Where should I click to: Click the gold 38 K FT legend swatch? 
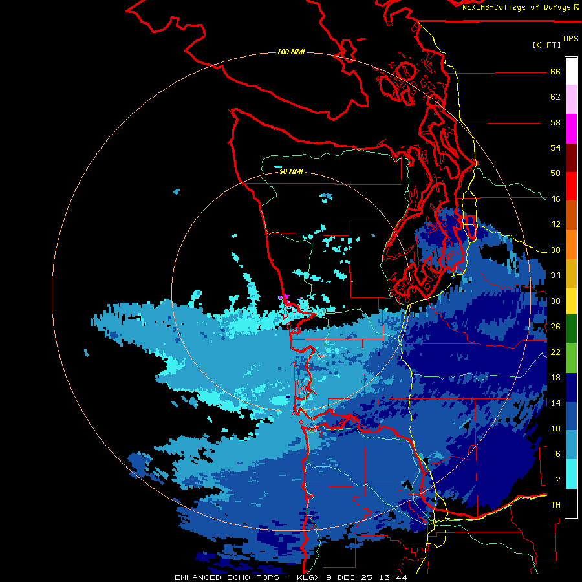click(571, 274)
